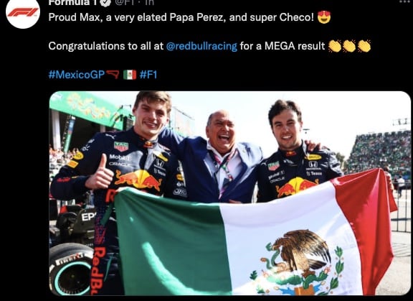Viewport: 413px width, 301px height.
Task: Click the 'for a MEGA result' text
Action: tap(283, 46)
